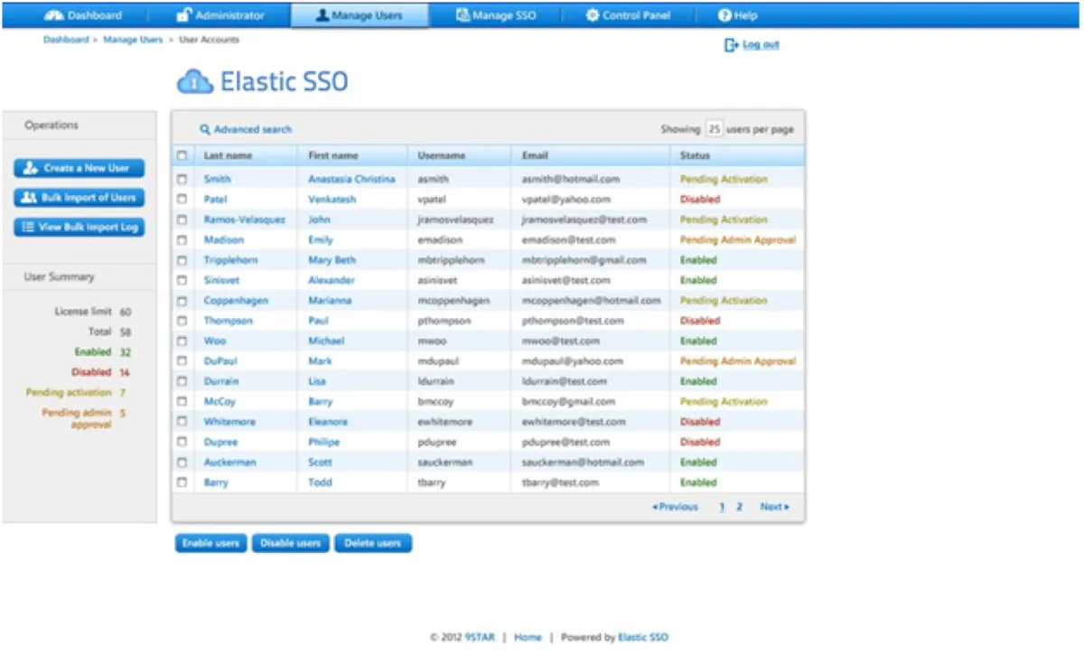
Task: Check the box for user Smith
Action: (182, 179)
